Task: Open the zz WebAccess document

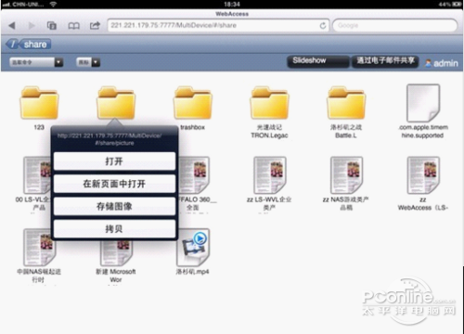Action: 423,175
